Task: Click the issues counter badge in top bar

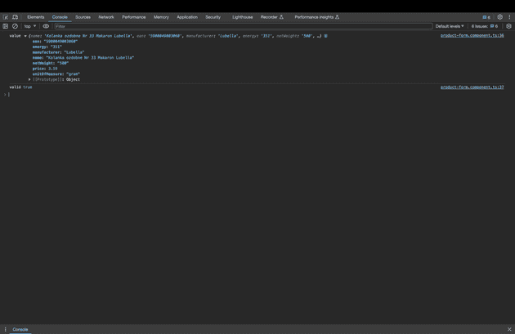Action: (486, 17)
